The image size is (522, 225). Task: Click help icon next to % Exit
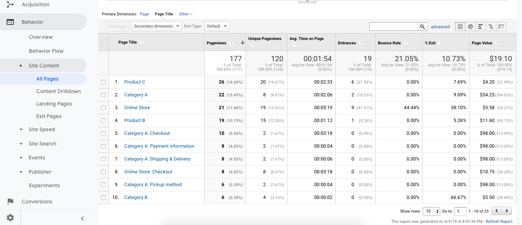(440, 43)
